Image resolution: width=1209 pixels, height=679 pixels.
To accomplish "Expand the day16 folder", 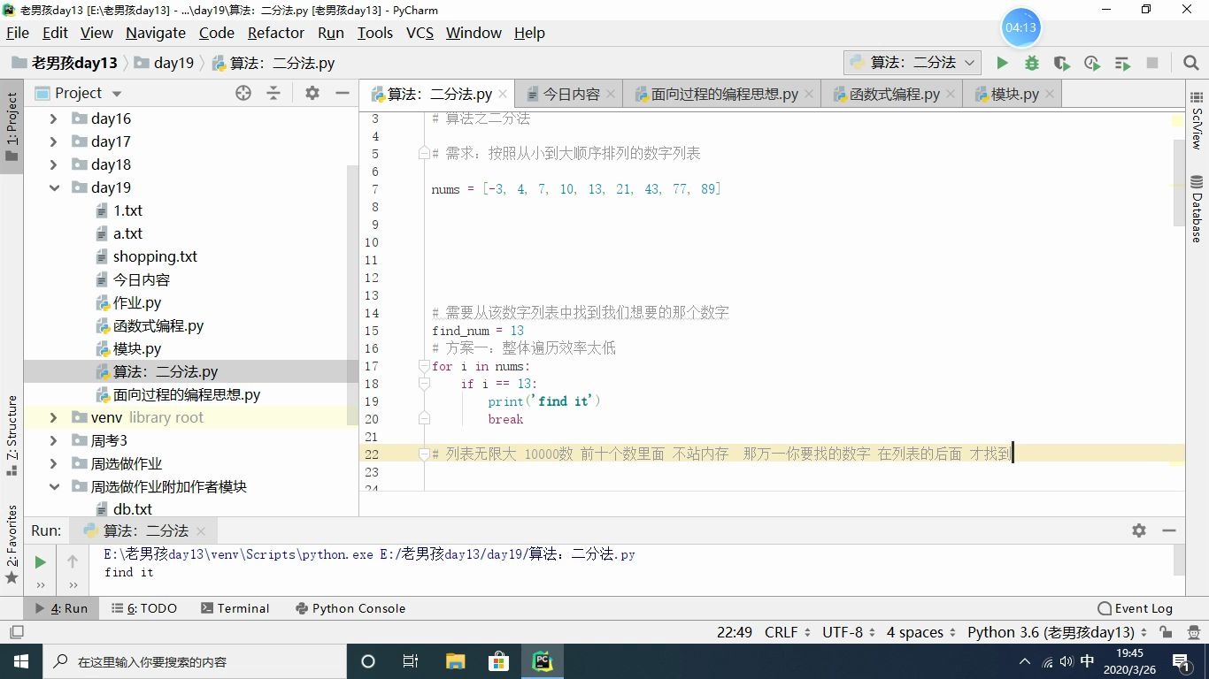I will 54,118.
